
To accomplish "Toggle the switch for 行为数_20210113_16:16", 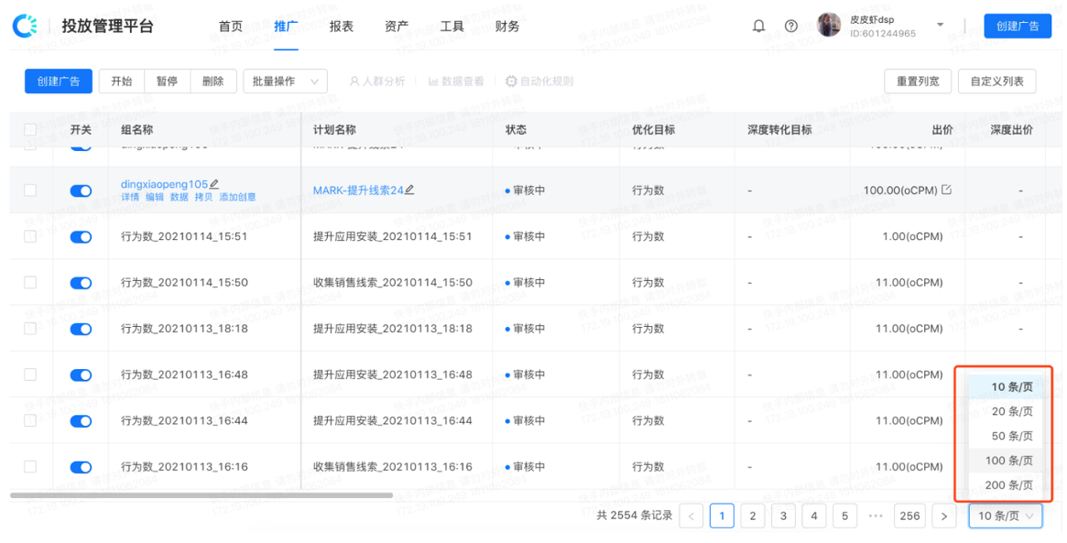I will 81,467.
